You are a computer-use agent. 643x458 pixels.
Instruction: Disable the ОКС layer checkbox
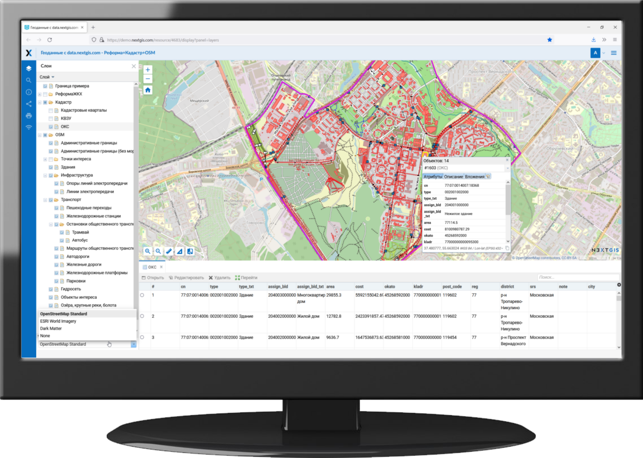point(51,127)
